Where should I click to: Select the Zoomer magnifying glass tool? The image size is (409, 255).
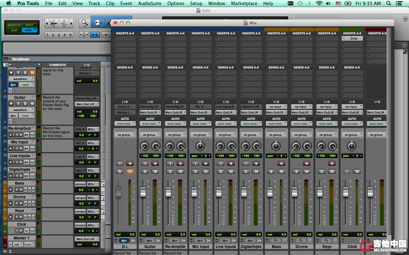click(x=84, y=23)
